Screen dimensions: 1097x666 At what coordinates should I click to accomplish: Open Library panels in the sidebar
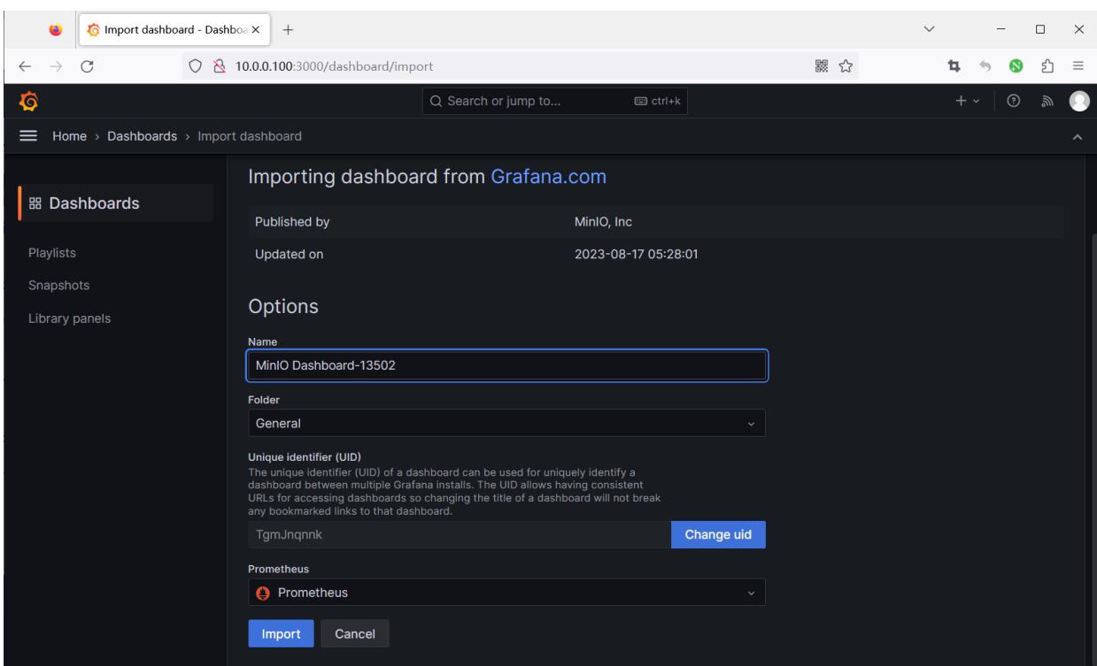click(x=68, y=318)
